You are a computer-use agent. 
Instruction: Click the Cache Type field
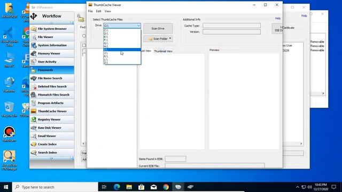pos(231,26)
